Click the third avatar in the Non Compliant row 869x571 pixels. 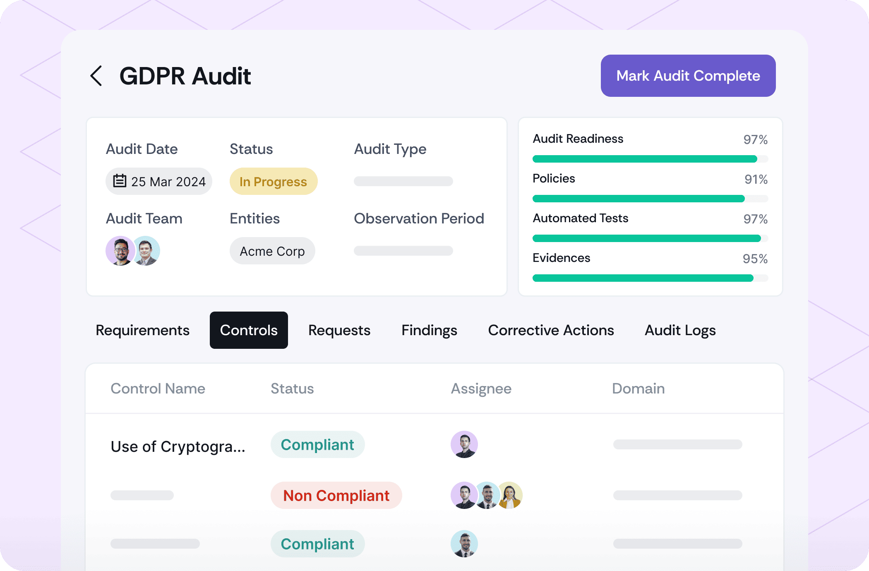[511, 495]
